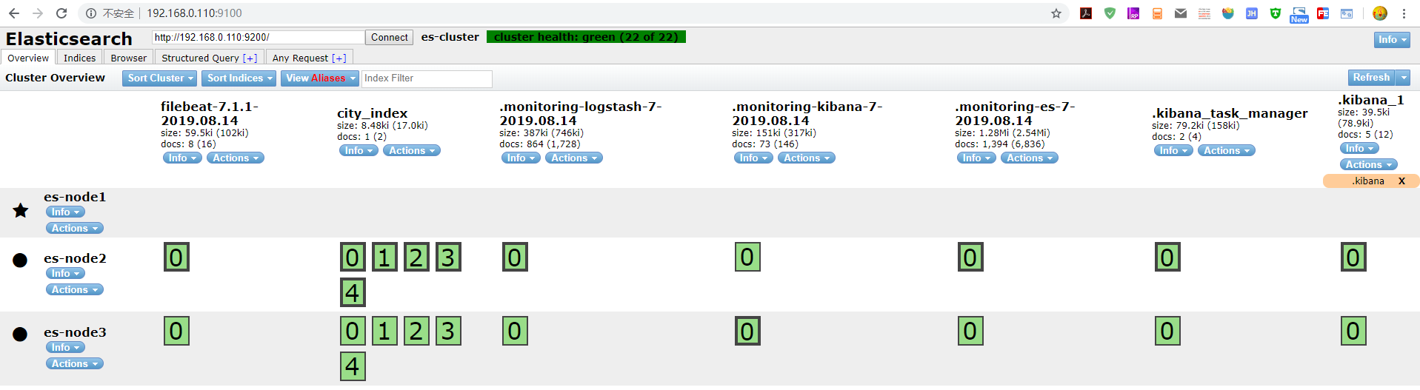Open the Sort Cluster dropdown
The image size is (1420, 390).
[160, 78]
